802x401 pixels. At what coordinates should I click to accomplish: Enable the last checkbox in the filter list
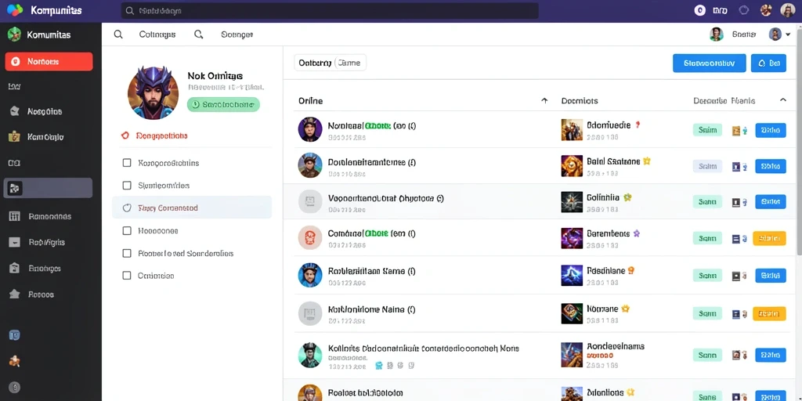coord(127,276)
